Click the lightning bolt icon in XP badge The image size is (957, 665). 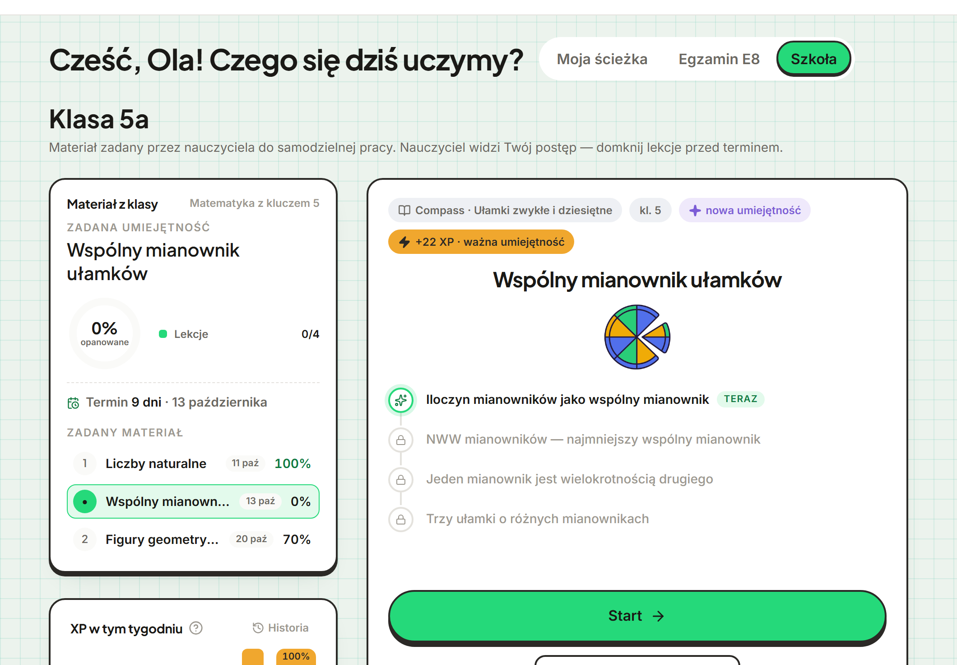pyautogui.click(x=404, y=242)
